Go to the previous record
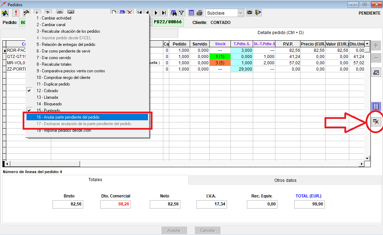Viewport: 383px width, 235px height. (x=148, y=13)
